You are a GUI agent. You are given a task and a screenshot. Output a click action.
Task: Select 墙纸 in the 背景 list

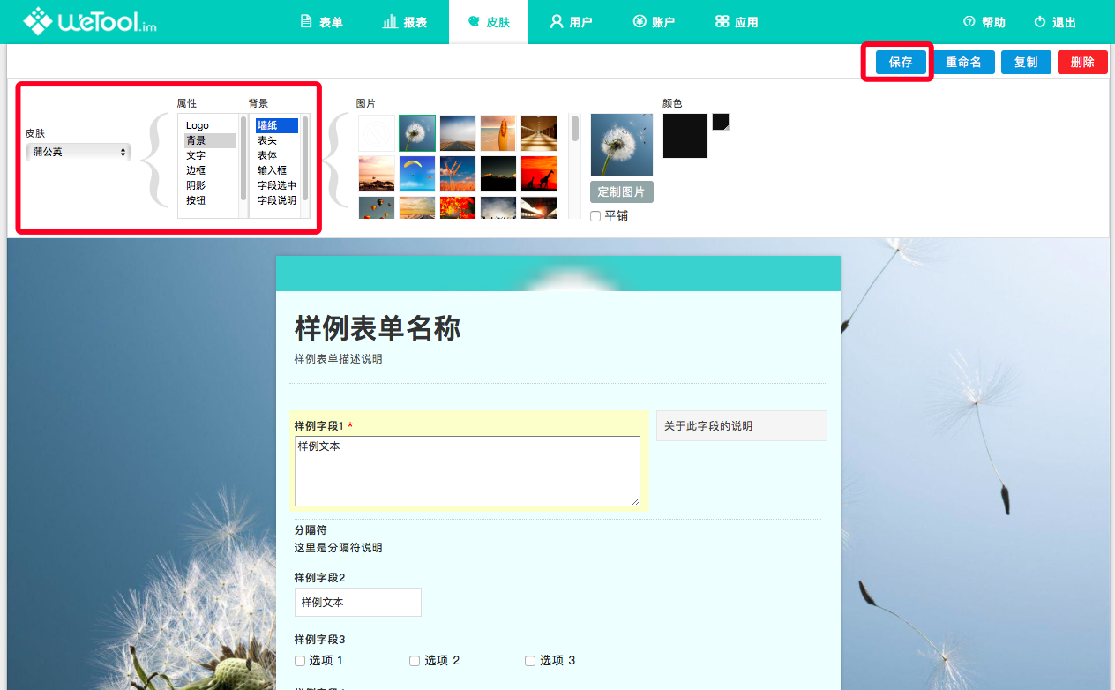(277, 125)
